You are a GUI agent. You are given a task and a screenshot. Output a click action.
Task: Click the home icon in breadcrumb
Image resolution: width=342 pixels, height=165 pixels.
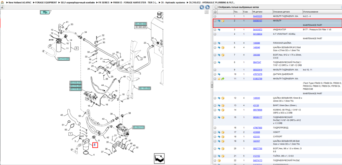[x=2, y=3]
